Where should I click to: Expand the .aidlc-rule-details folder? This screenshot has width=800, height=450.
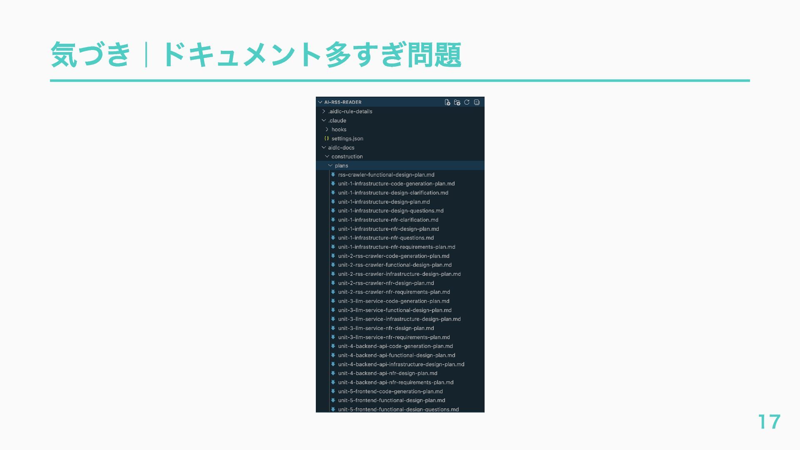(x=324, y=111)
